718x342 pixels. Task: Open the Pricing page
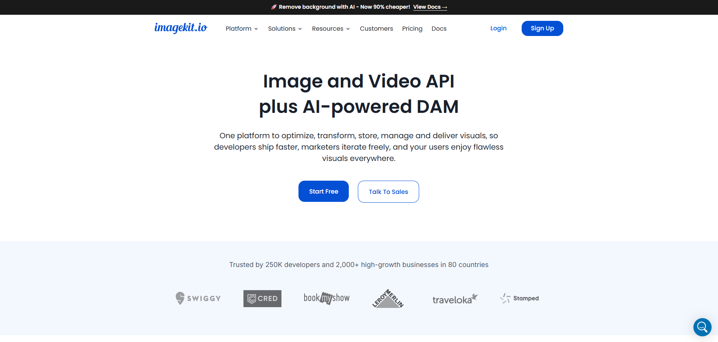[x=412, y=28]
